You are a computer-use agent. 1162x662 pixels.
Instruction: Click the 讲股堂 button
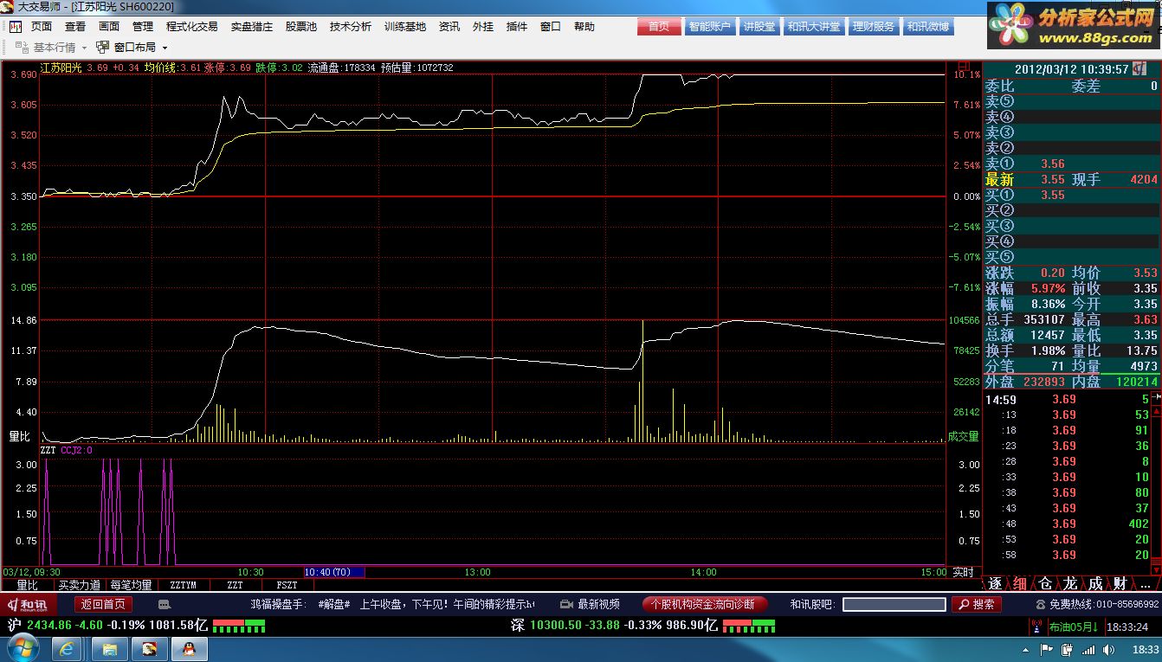tap(759, 27)
